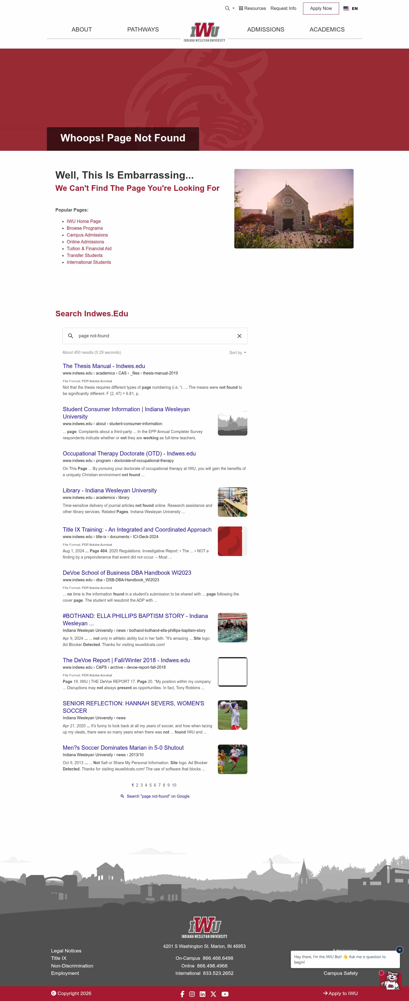Open IWU Facebook page icon

(182, 994)
